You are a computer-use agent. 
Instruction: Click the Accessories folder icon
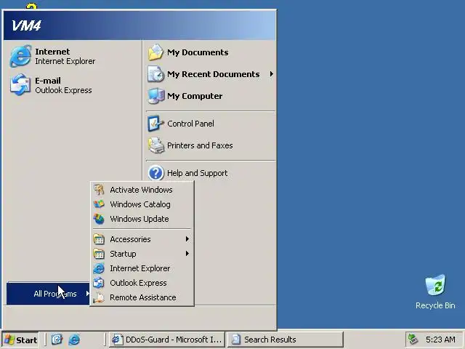(x=99, y=239)
